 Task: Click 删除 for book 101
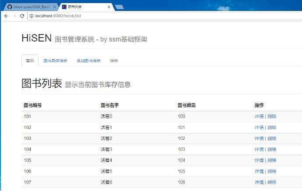coord(272,116)
